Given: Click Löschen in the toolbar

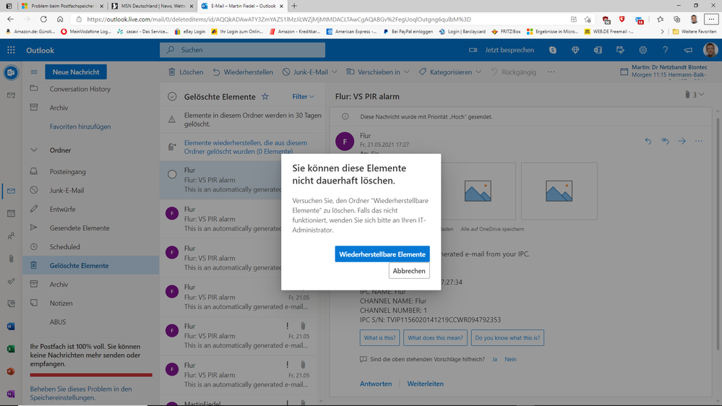Looking at the screenshot, I should (x=186, y=72).
